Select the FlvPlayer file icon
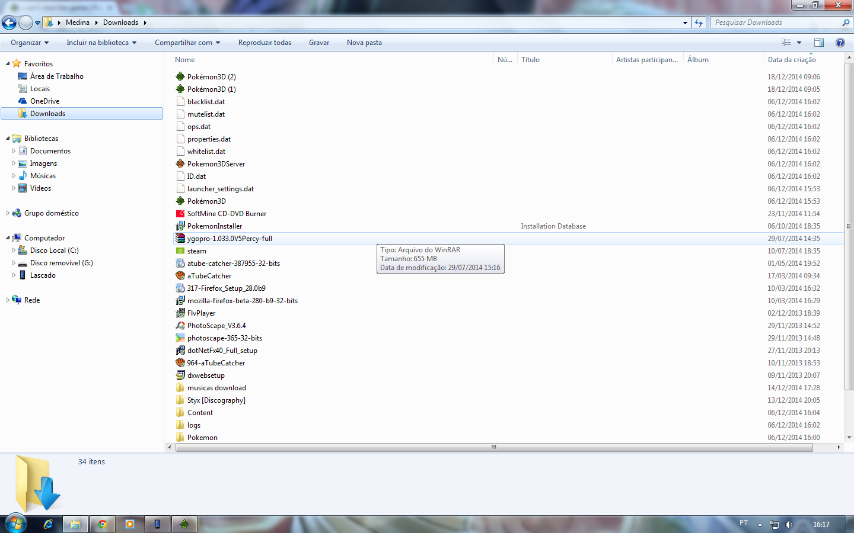Screen dimensions: 854x533 click(x=180, y=313)
